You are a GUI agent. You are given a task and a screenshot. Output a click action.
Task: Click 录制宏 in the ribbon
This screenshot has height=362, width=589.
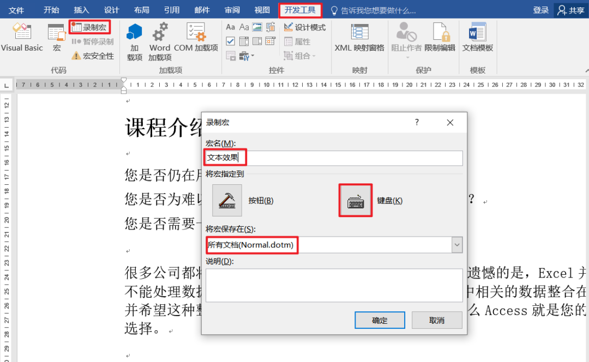point(90,27)
